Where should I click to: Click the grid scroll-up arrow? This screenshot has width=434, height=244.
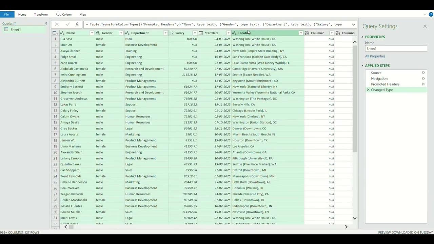tap(355, 42)
